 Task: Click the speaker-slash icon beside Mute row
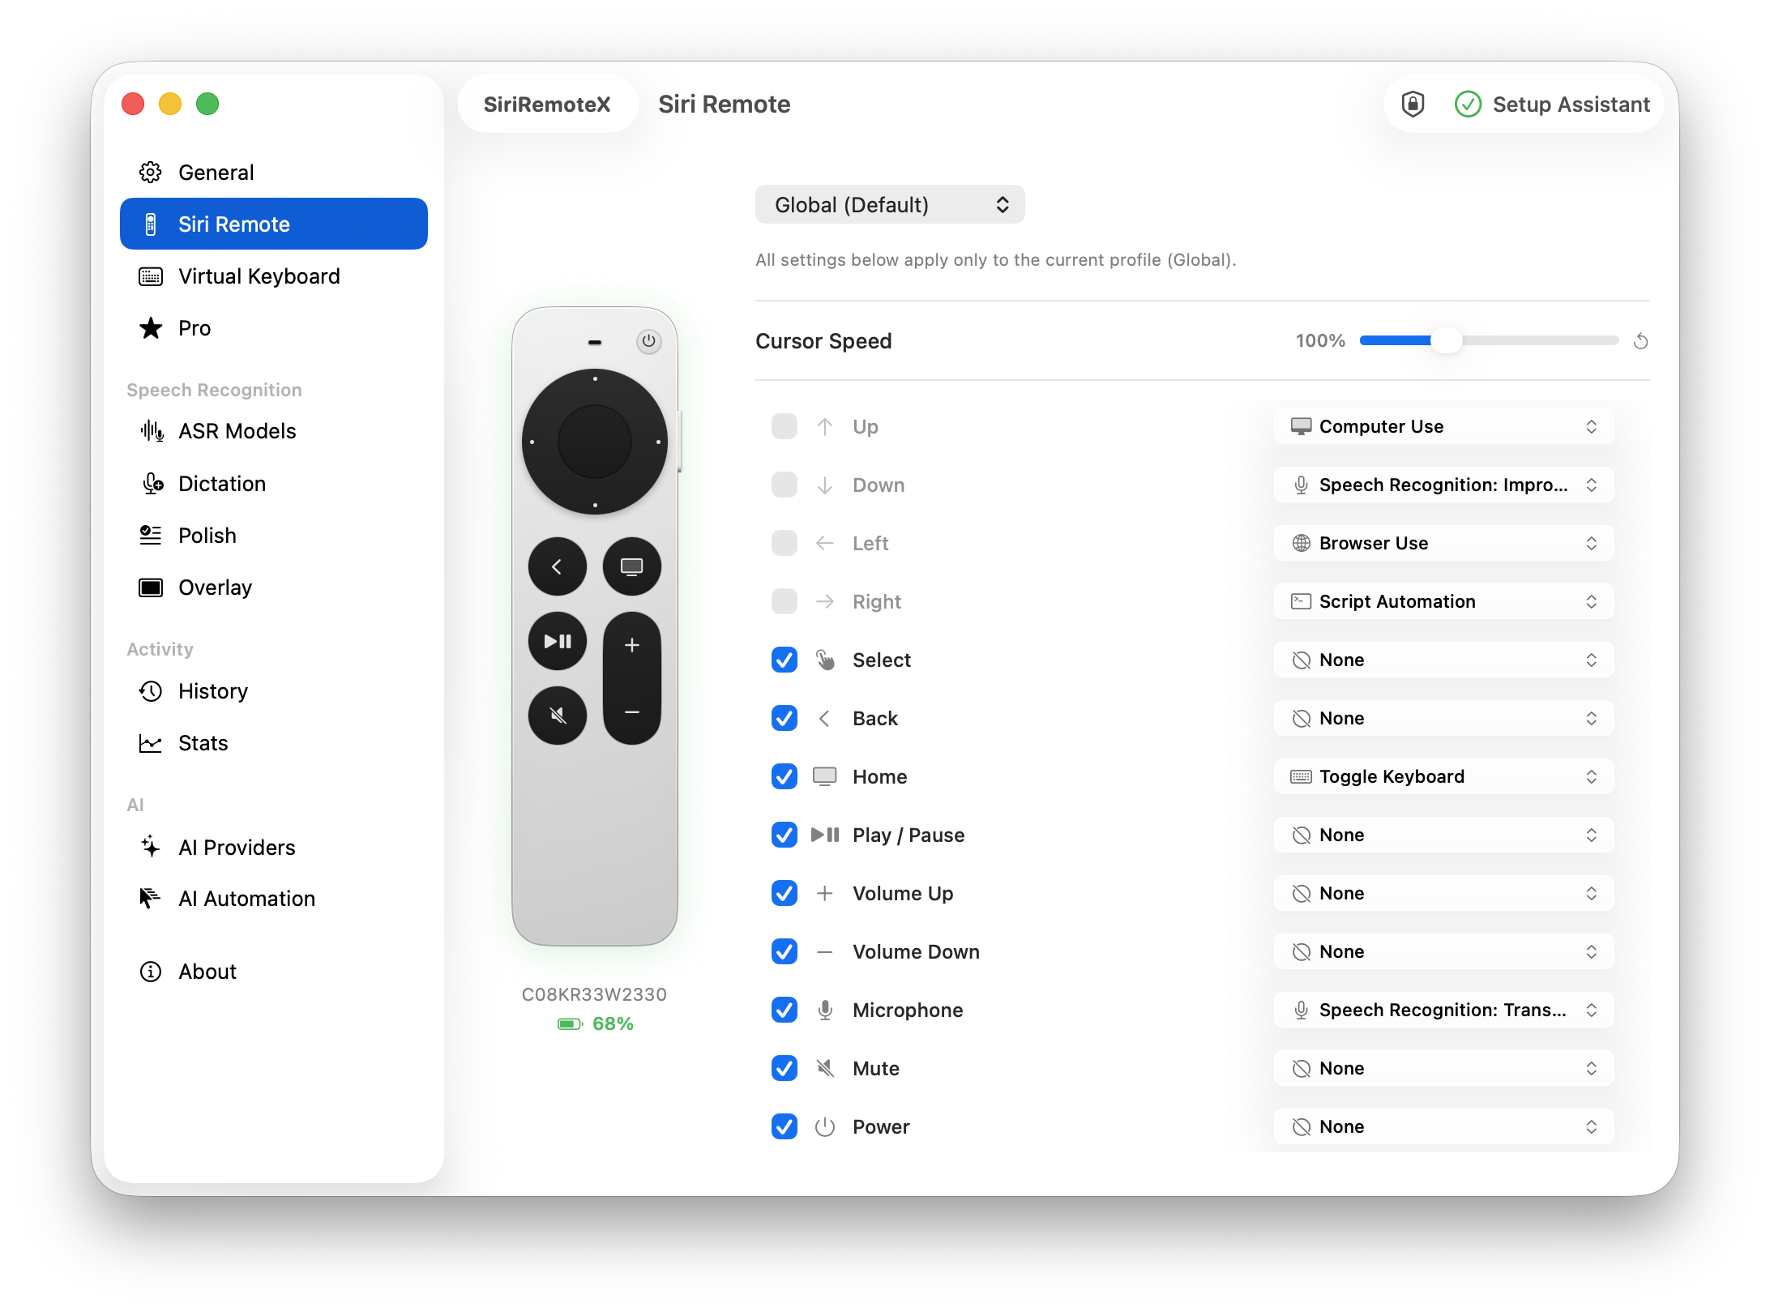coord(825,1069)
